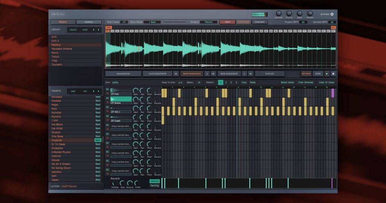Go to previous library with left arrow

93,30
